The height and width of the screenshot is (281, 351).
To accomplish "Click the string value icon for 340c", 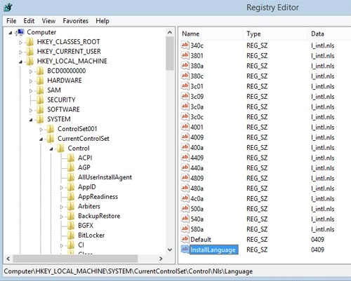I will pyautogui.click(x=185, y=45).
